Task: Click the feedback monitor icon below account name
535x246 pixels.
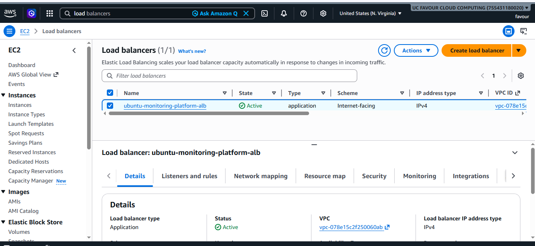Action: (524, 31)
